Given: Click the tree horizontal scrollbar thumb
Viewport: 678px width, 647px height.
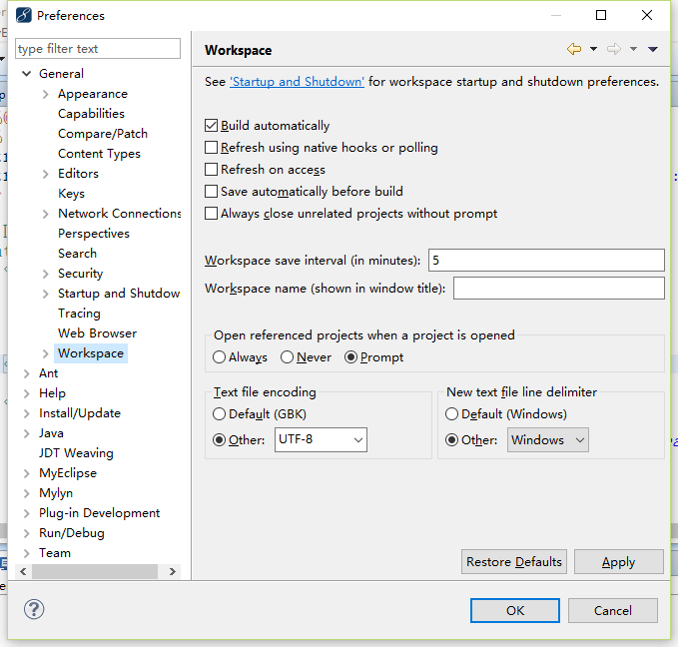Looking at the screenshot, I should coord(95,572).
